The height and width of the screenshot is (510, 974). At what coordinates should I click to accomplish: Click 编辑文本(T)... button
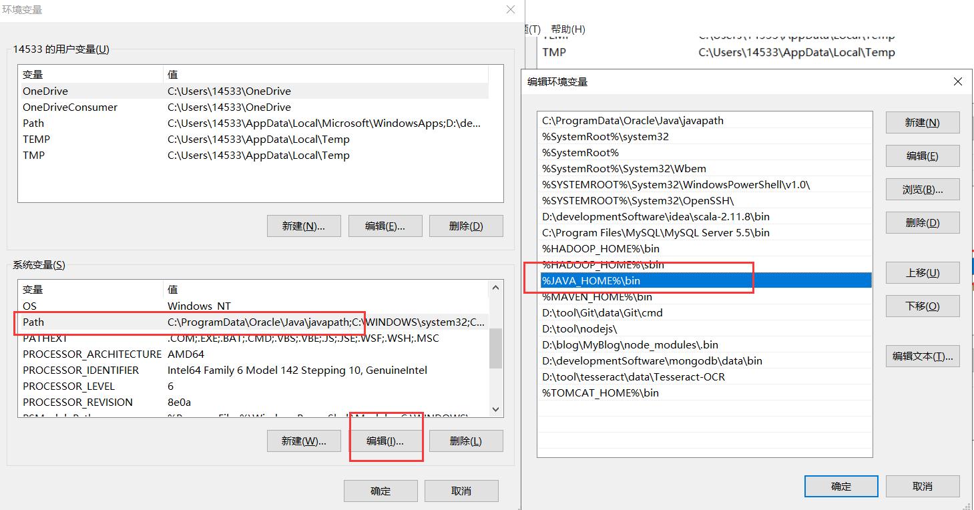pos(923,356)
